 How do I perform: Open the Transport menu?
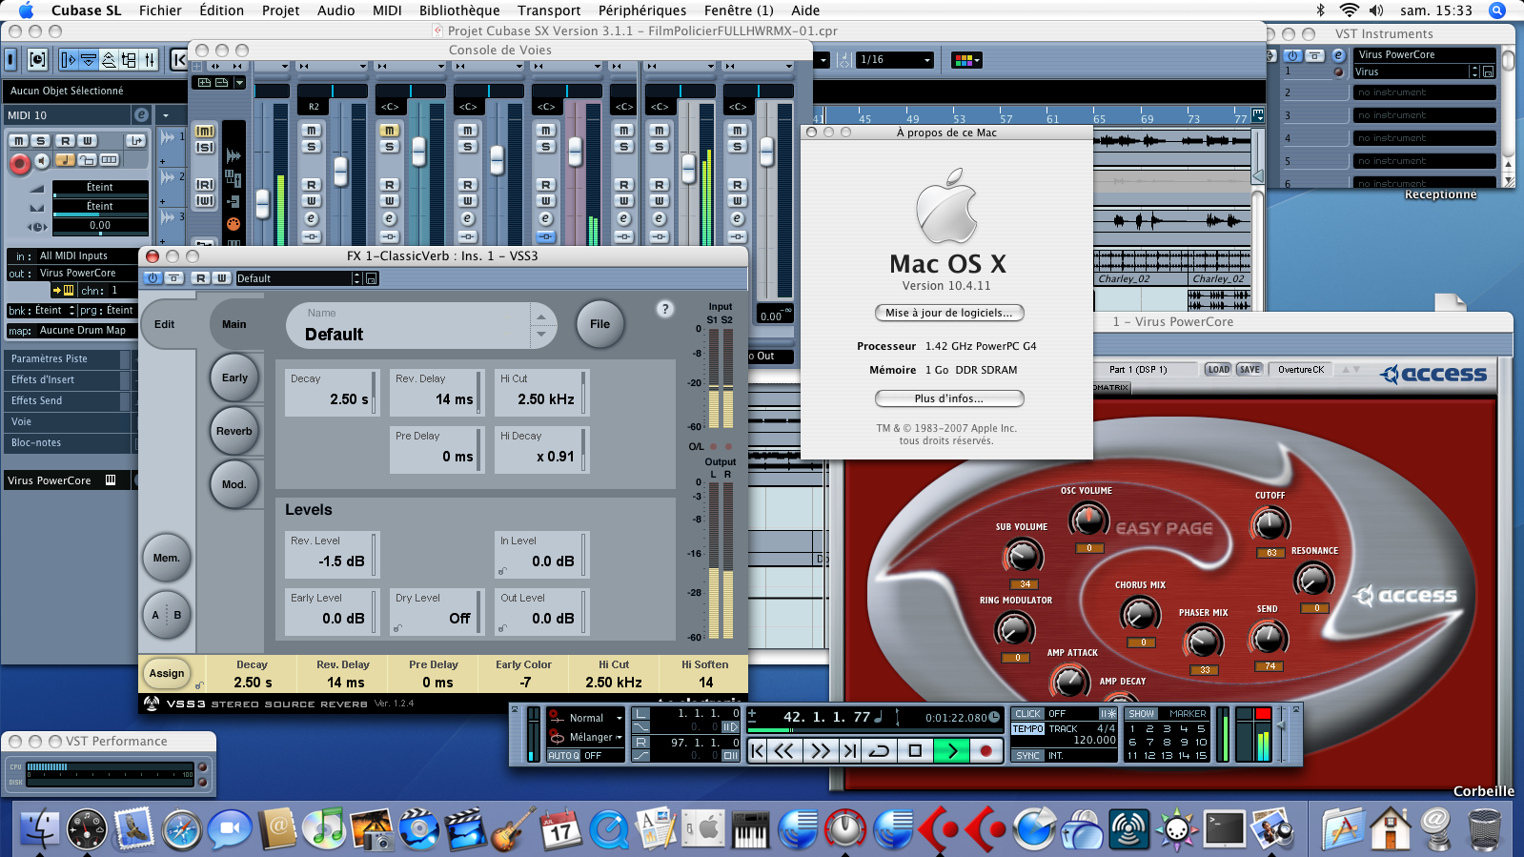point(549,10)
